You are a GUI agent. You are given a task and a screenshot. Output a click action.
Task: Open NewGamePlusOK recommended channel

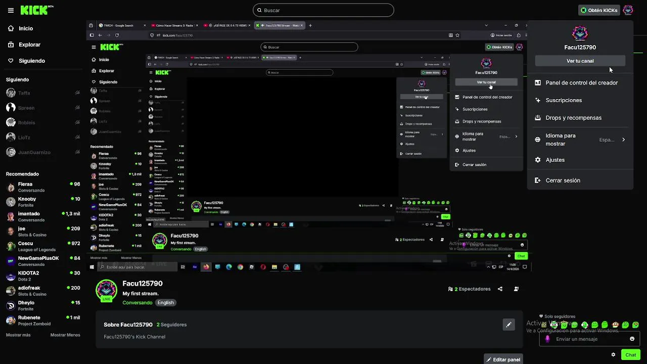pyautogui.click(x=42, y=261)
